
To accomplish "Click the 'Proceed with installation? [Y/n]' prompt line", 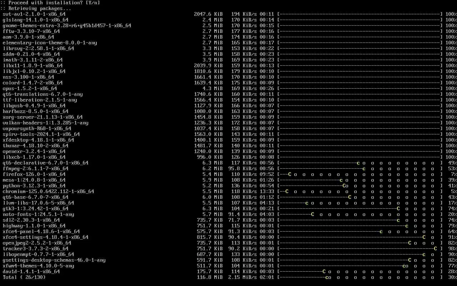I will 50,3.
